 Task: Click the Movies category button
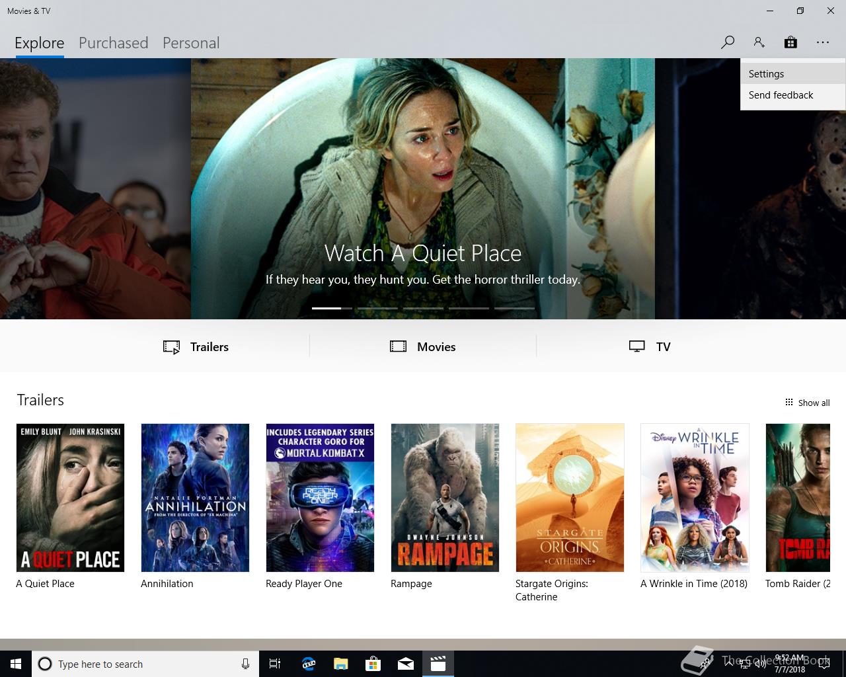(423, 346)
